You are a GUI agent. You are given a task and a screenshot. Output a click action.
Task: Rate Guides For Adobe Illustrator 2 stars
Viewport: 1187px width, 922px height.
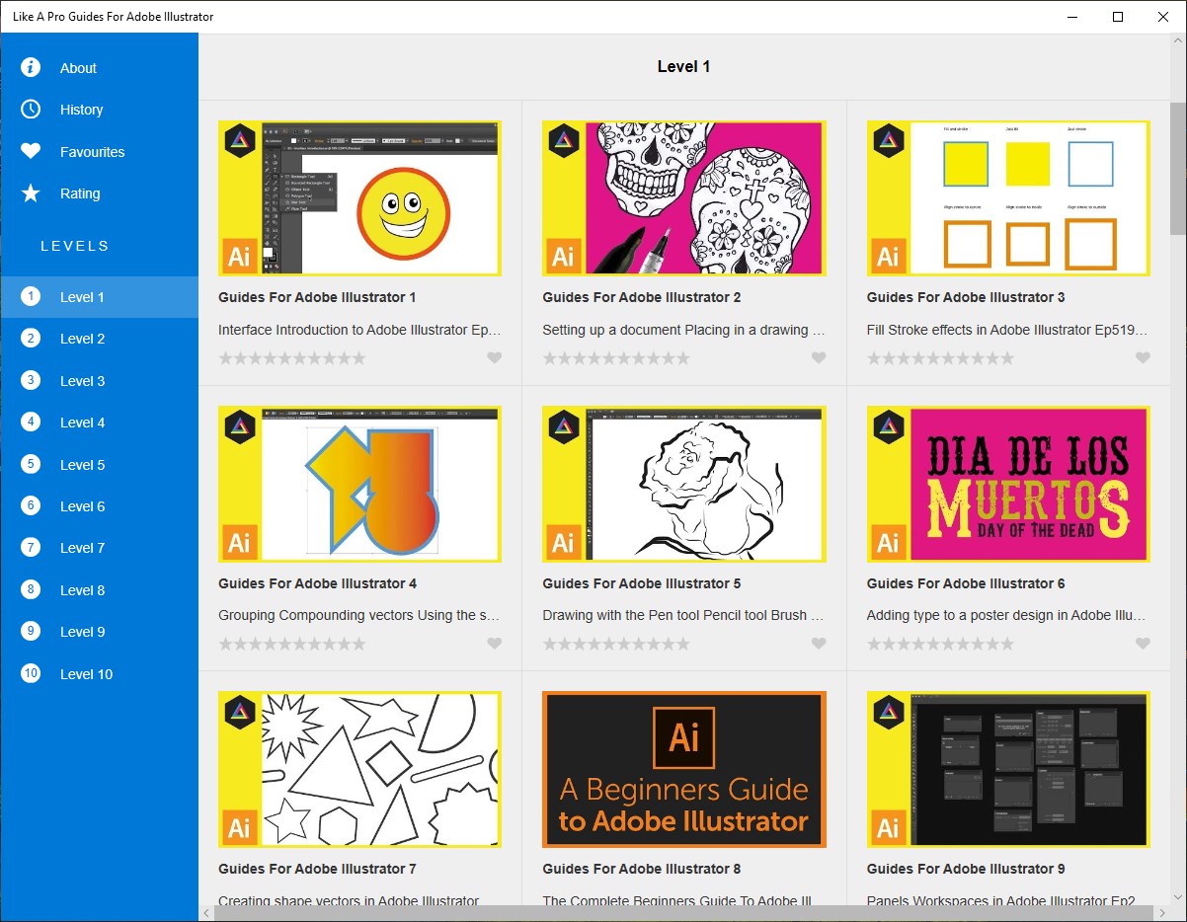tap(616, 358)
